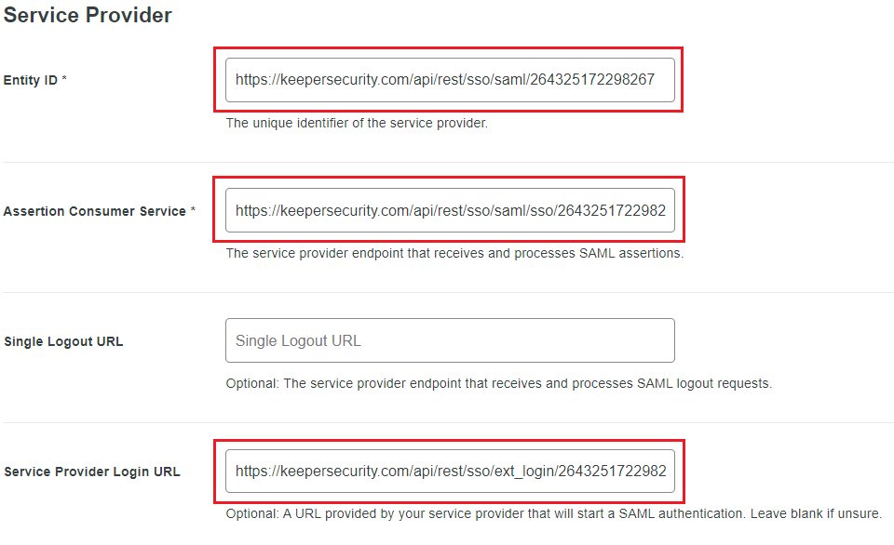894x545 pixels.
Task: Click the divider line below the Entity ID section
Action: (447, 163)
